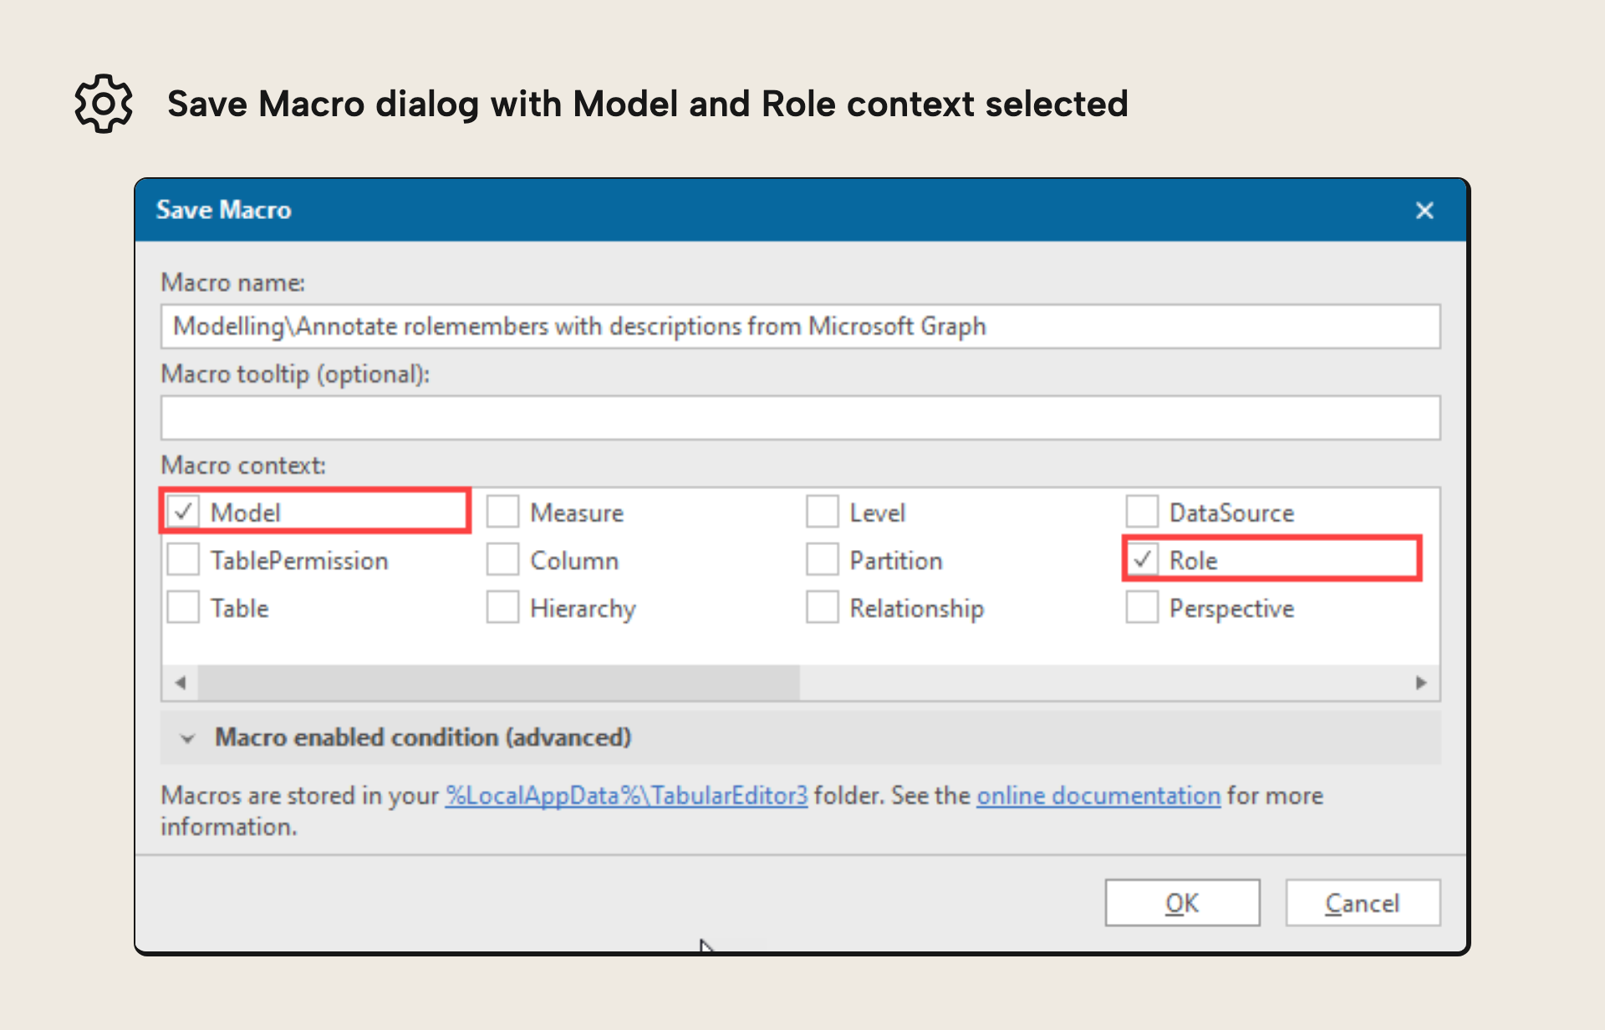Screen dimensions: 1605x1030
Task: Enable the Perspective checkbox
Action: (1142, 607)
